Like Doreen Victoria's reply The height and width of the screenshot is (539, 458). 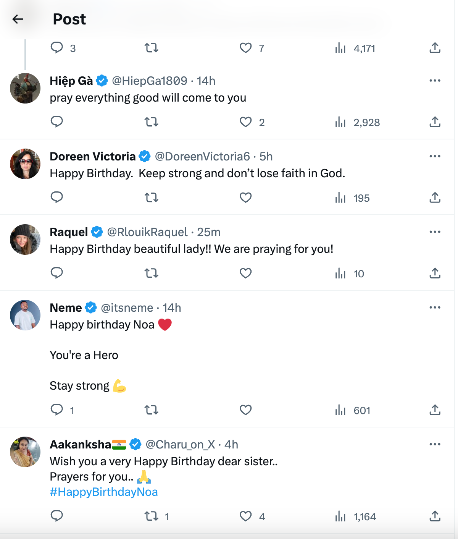[x=245, y=198]
